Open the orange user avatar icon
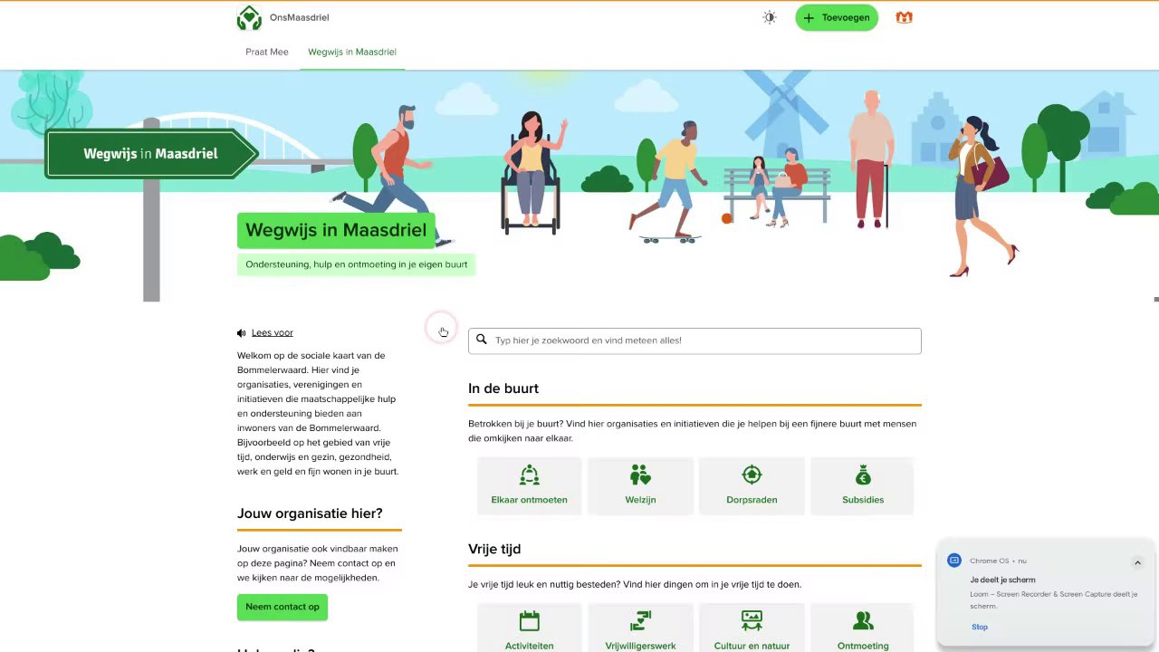The height and width of the screenshot is (652, 1159). (904, 17)
